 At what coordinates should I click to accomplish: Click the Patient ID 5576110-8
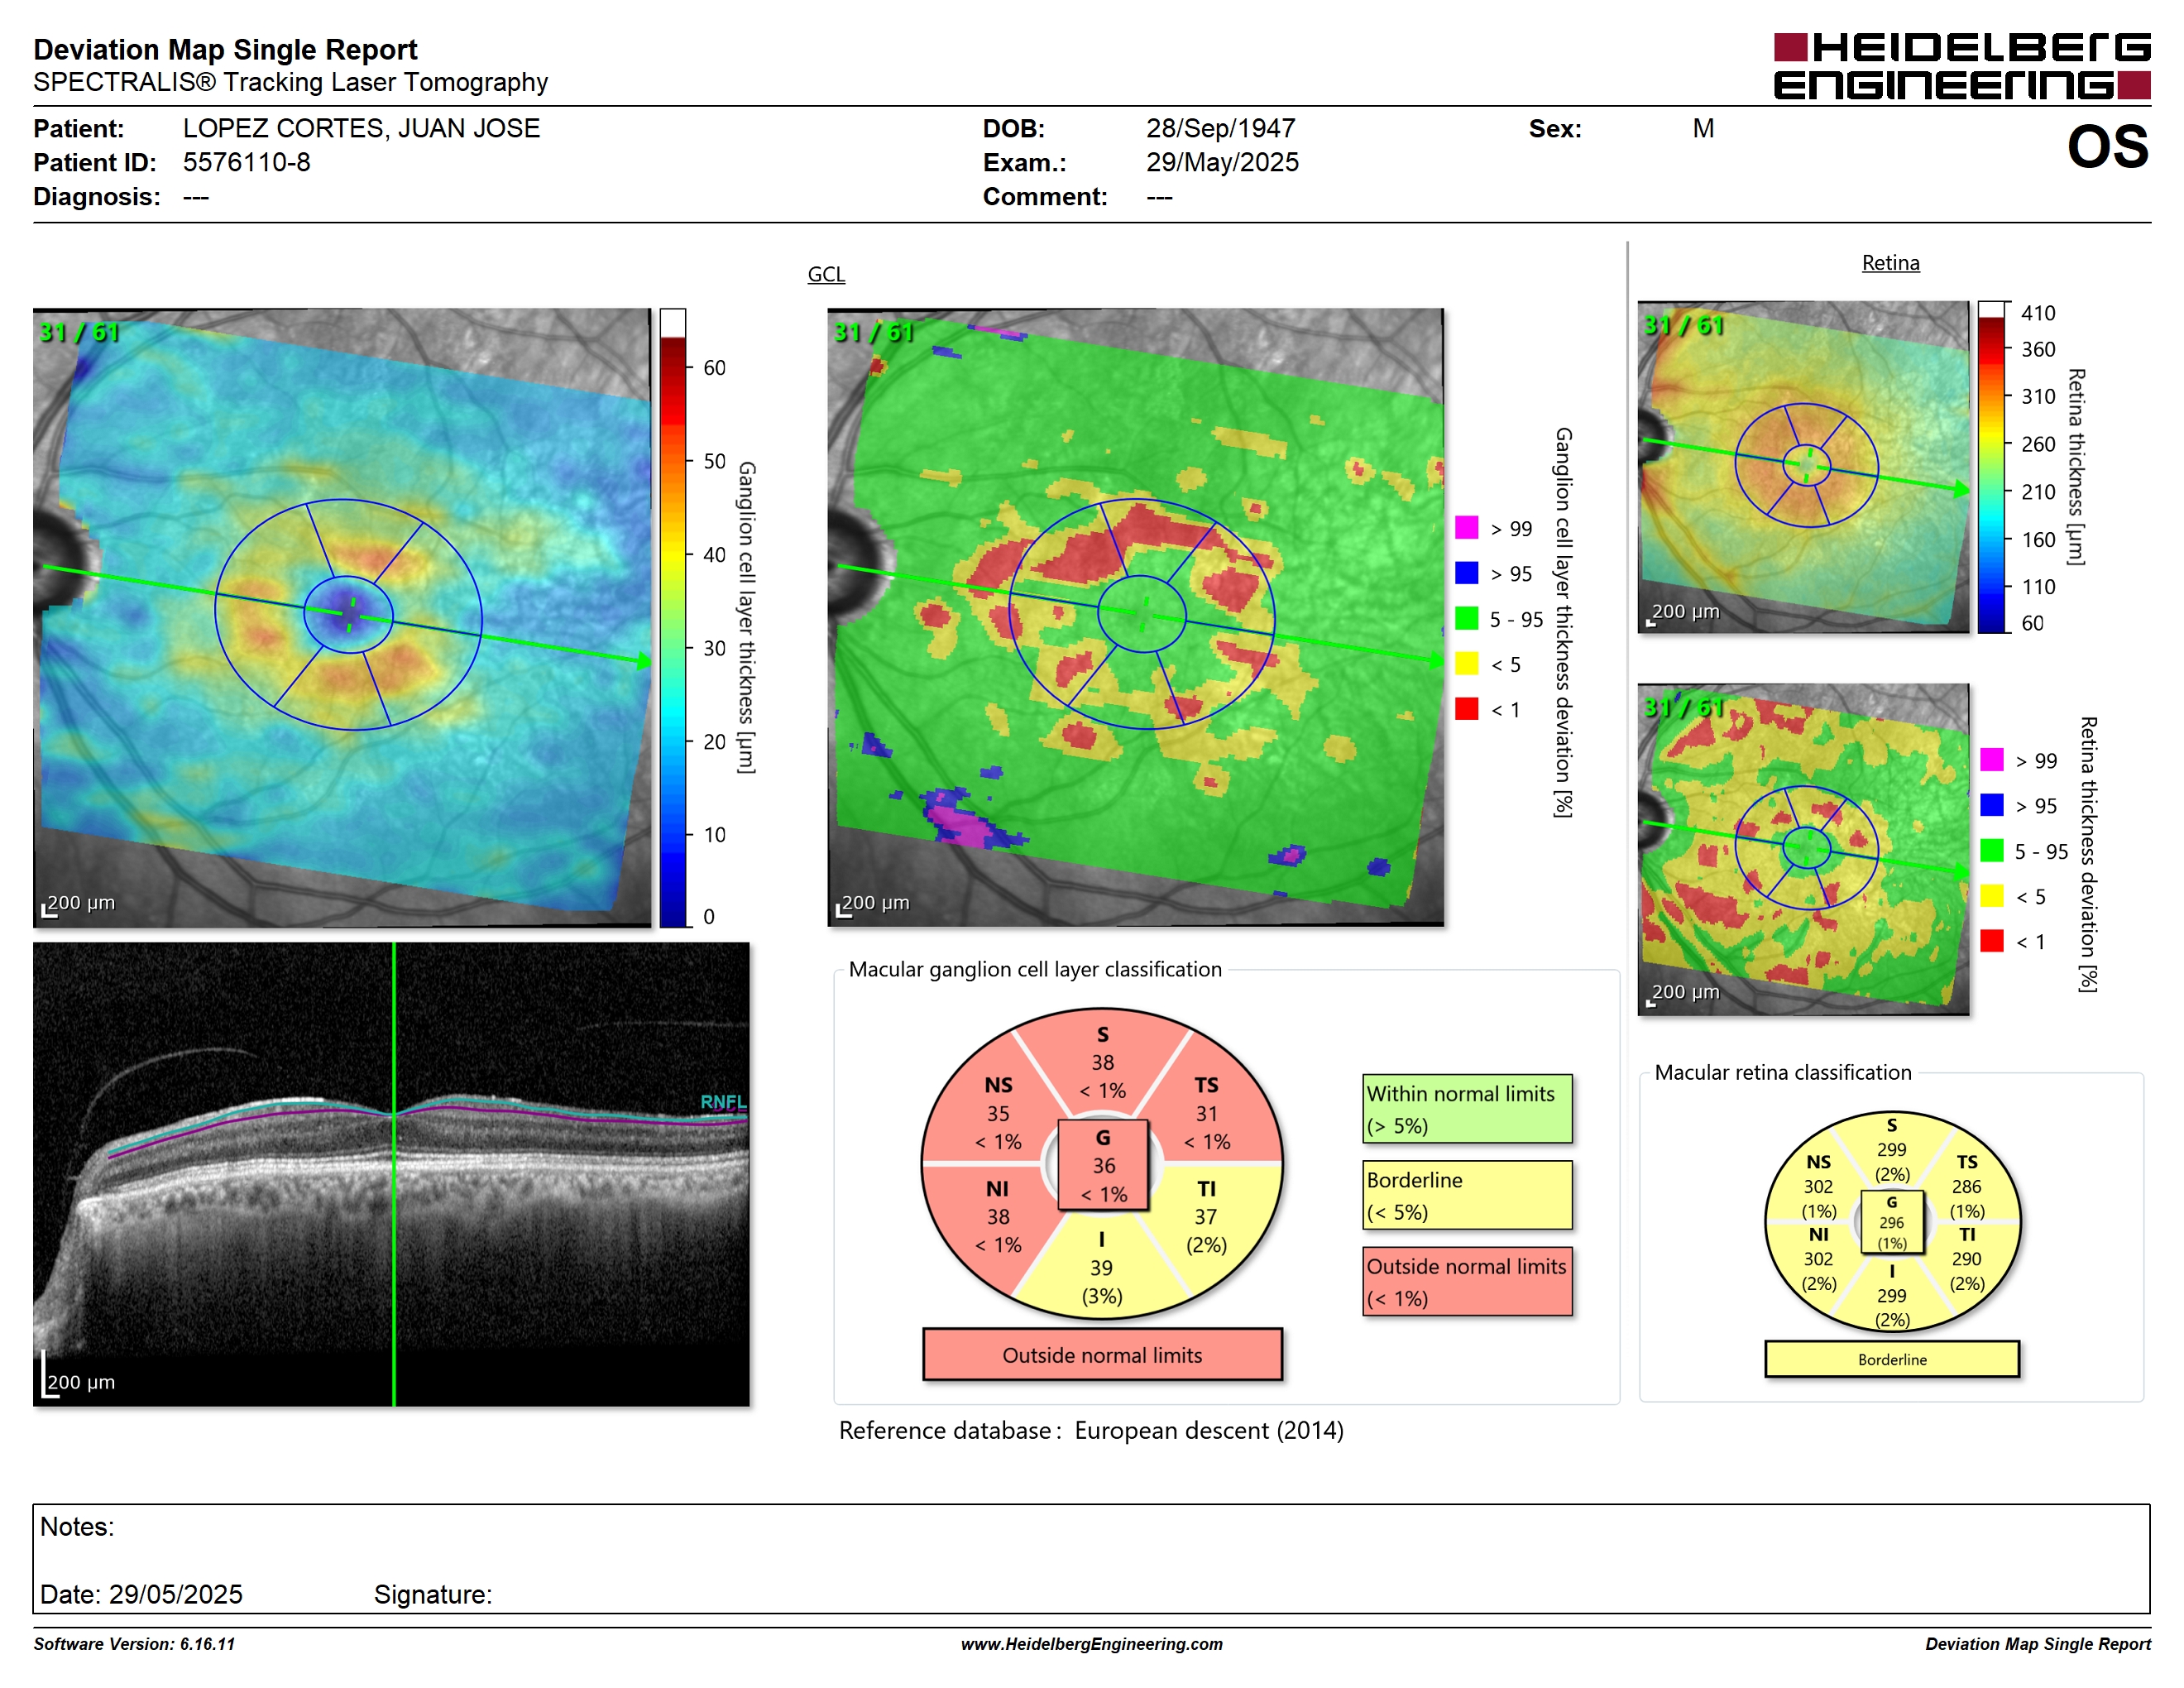coord(246,162)
